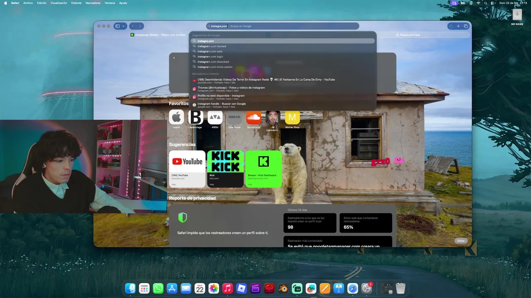The image size is (531, 298).
Task: Open the JW Lightroom favorite
Action: 273,118
